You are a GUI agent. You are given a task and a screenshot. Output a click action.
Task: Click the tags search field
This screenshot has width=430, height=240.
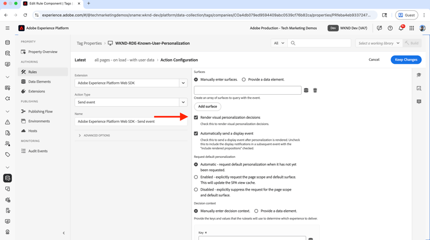click(x=319, y=43)
